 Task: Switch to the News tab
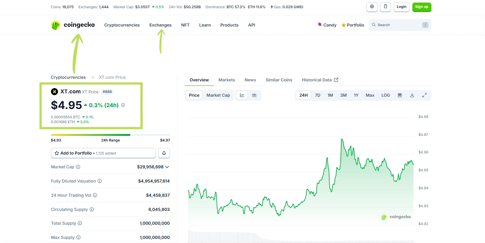coord(250,80)
